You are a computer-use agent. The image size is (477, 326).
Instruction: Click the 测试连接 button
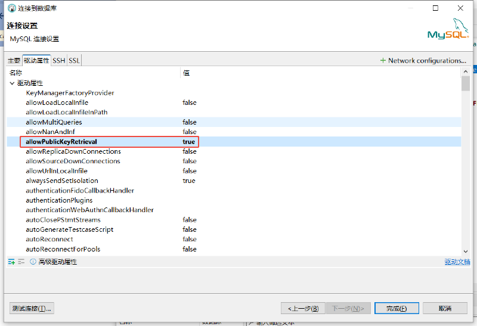(x=32, y=308)
